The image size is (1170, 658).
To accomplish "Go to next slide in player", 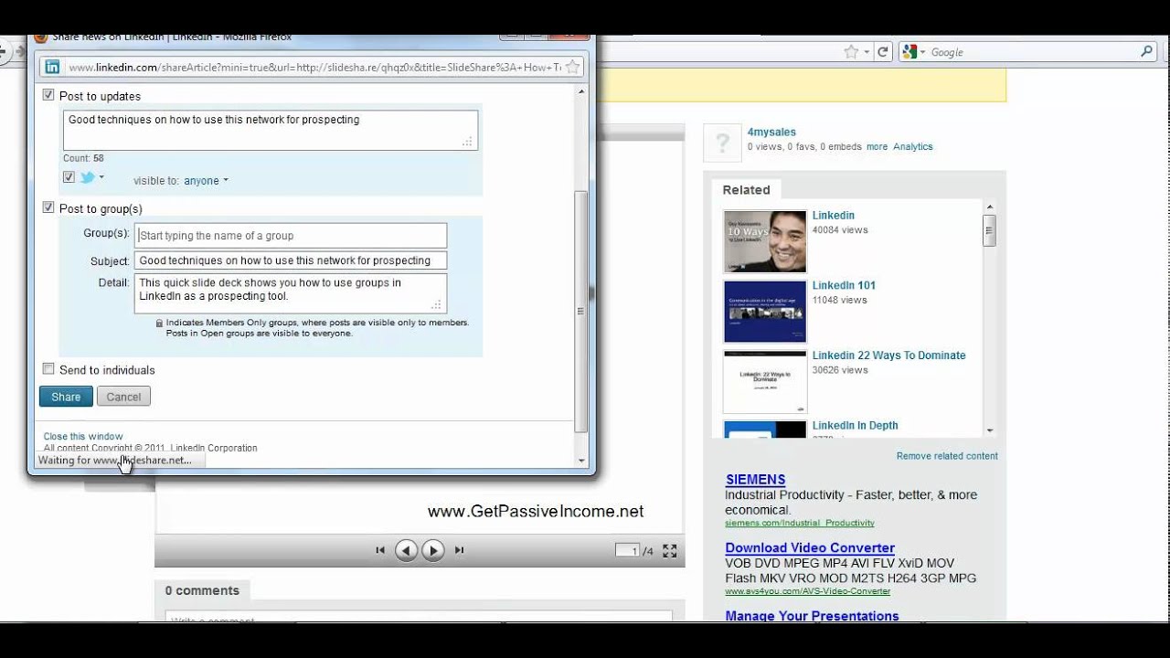I will (x=433, y=550).
